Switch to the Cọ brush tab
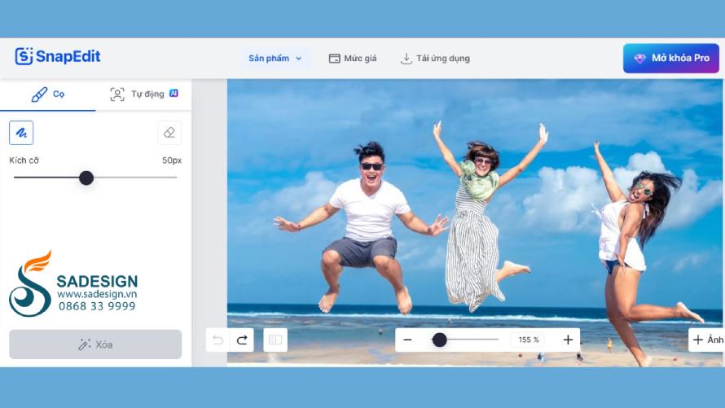This screenshot has height=408, width=725. click(48, 94)
